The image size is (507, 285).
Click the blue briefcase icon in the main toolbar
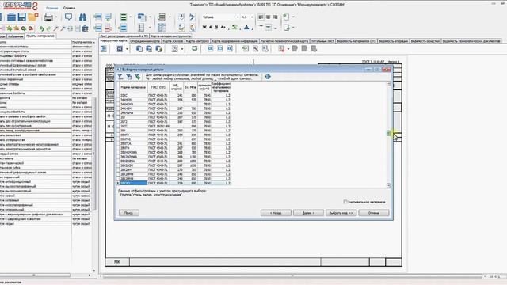pos(11,17)
